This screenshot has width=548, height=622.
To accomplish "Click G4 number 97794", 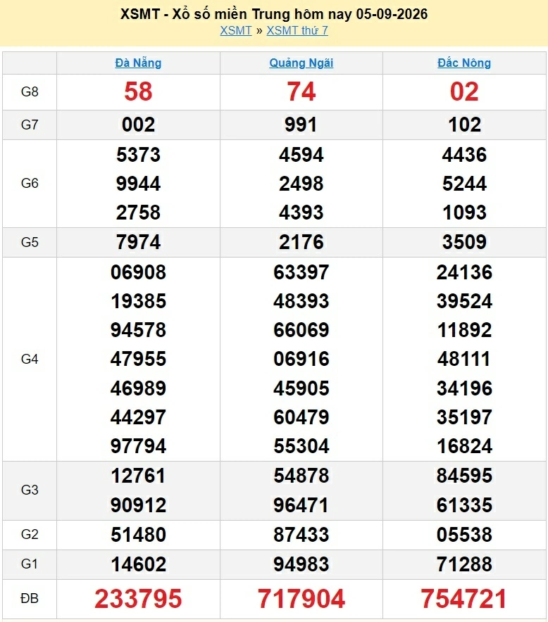I will click(138, 446).
